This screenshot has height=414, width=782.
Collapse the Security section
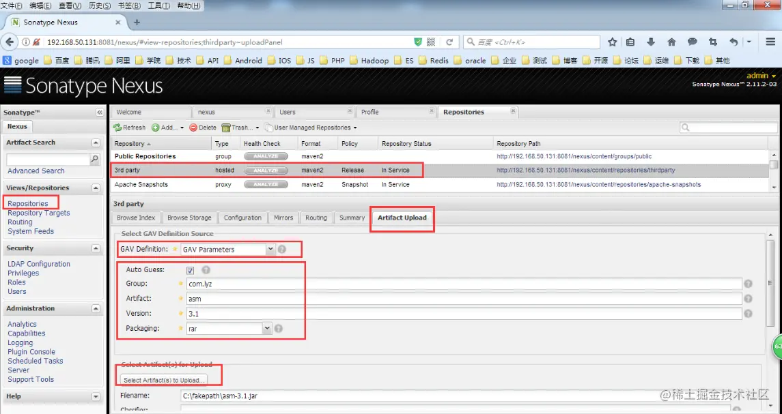[x=96, y=248]
